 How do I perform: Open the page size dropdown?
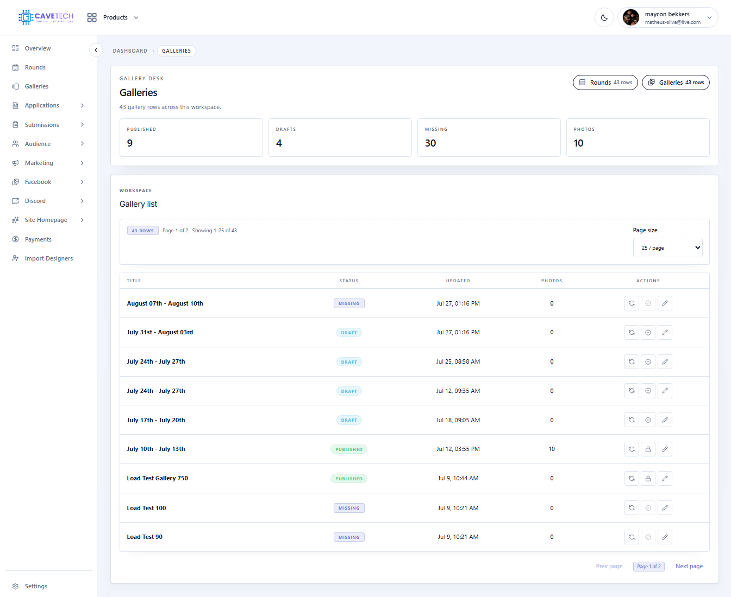pos(667,247)
